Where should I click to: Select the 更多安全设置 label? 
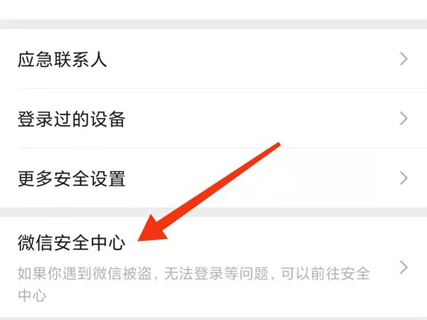[71, 179]
